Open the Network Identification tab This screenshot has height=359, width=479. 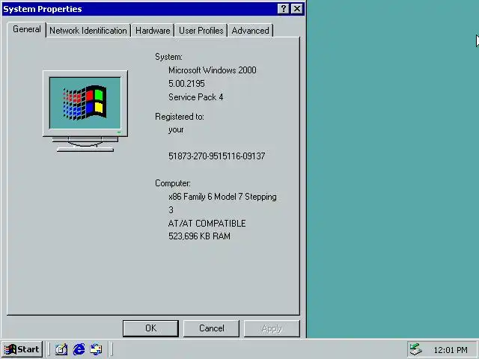[x=88, y=31]
